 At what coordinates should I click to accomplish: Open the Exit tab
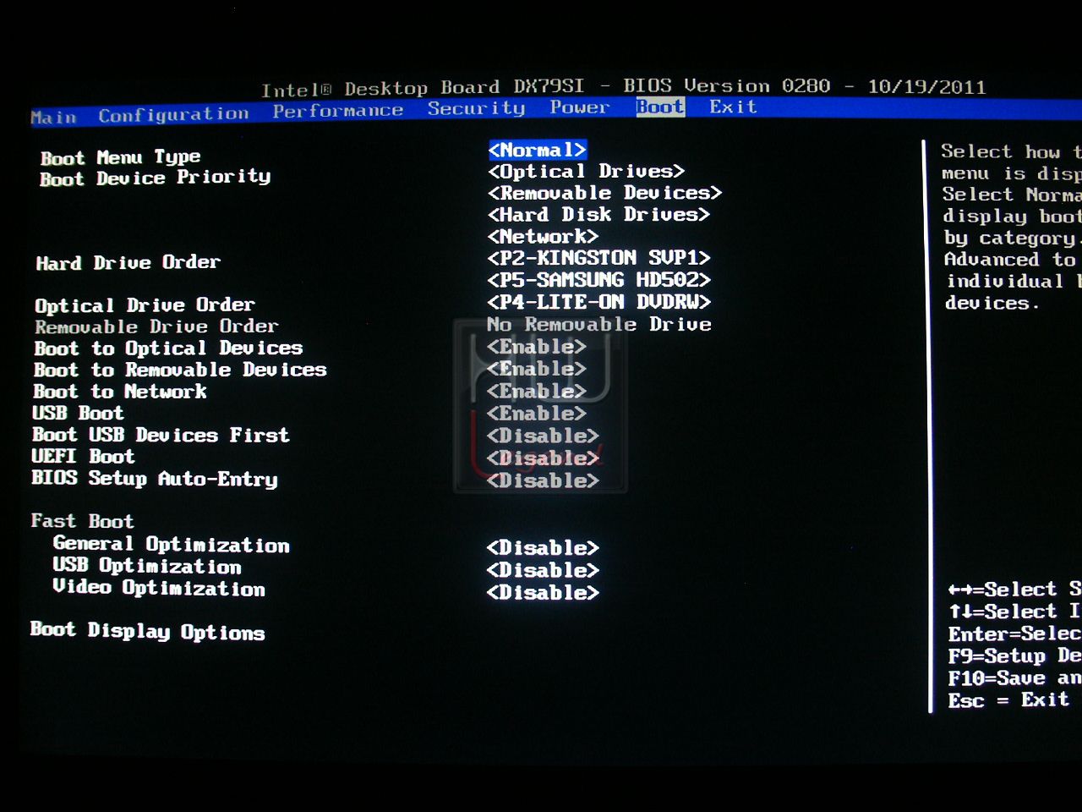(x=733, y=107)
